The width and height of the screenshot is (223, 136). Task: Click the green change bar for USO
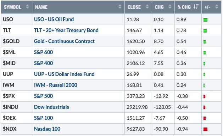pyautogui.click(x=205, y=20)
